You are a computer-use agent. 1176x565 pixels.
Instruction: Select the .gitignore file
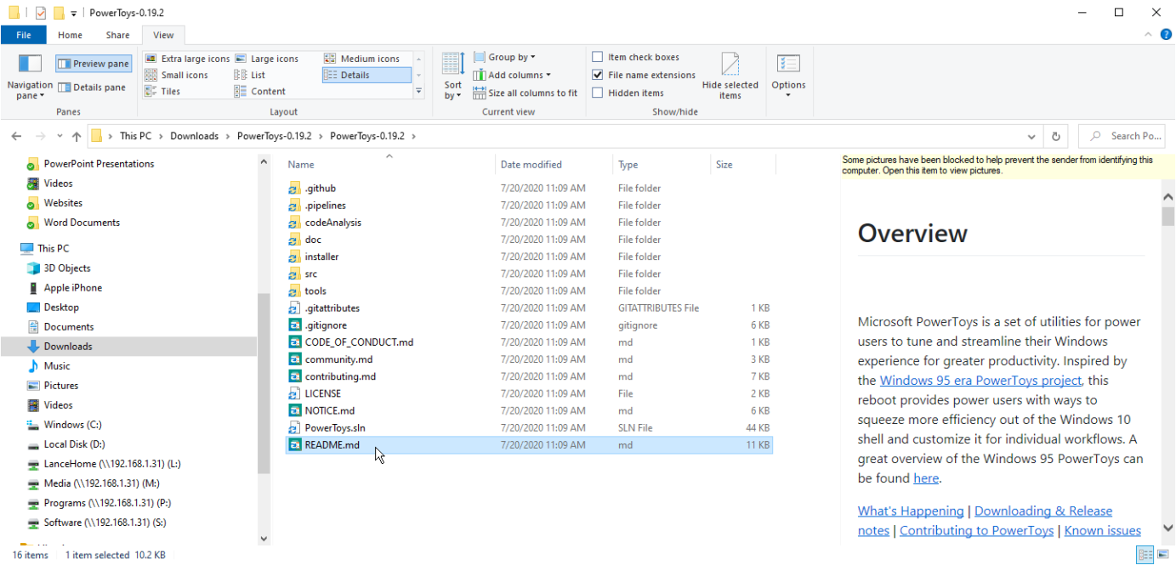click(529, 325)
